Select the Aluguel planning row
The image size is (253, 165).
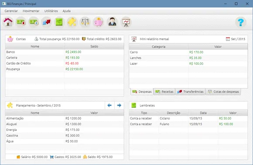(x=65, y=124)
